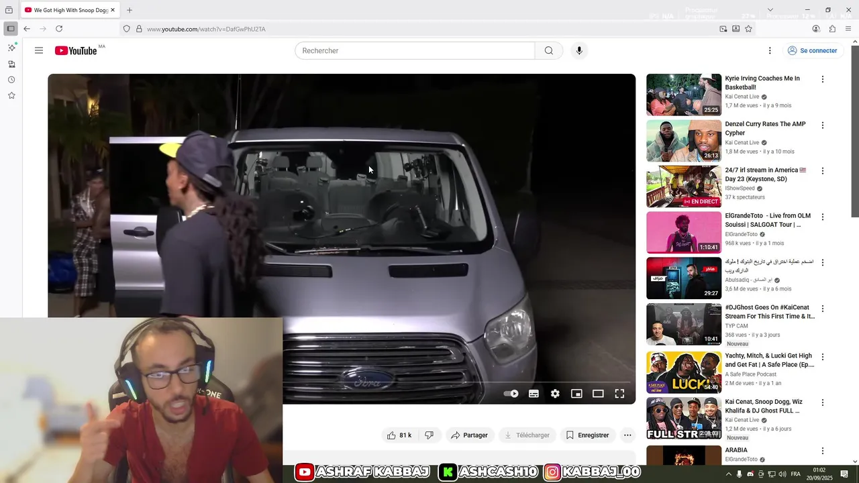Open Kyrie Irving Coaches Me thumbnail
The height and width of the screenshot is (483, 859).
point(684,95)
